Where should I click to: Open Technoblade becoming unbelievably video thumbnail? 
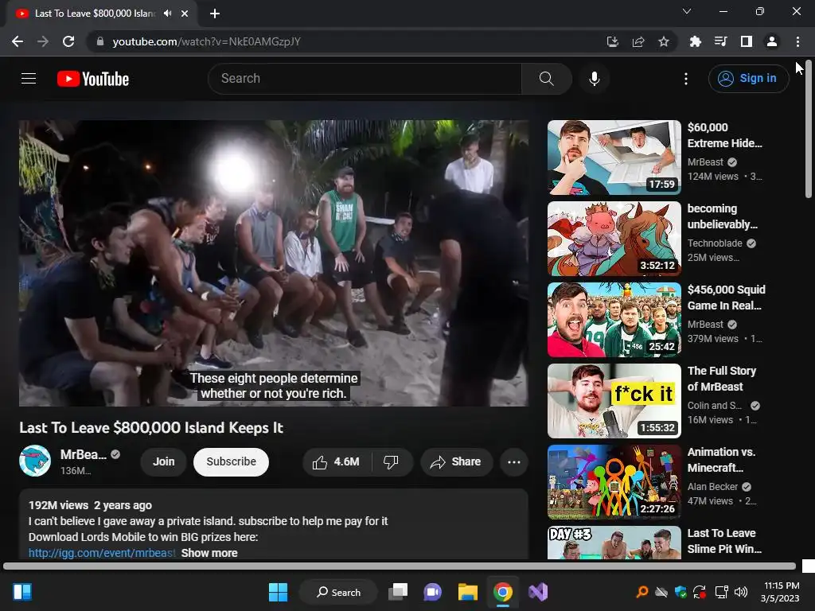[614, 239]
